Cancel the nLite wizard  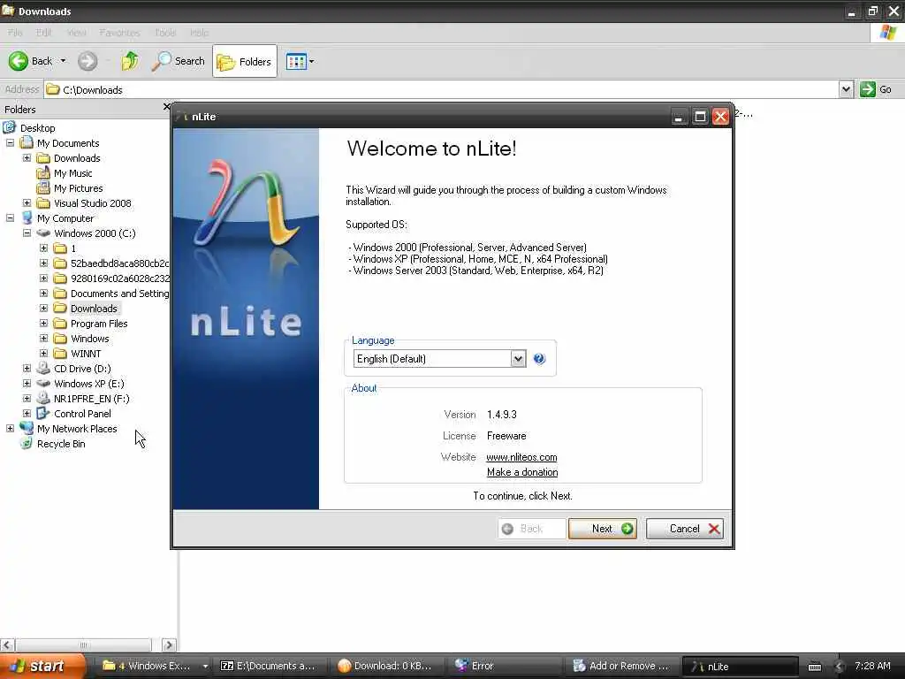pos(685,529)
